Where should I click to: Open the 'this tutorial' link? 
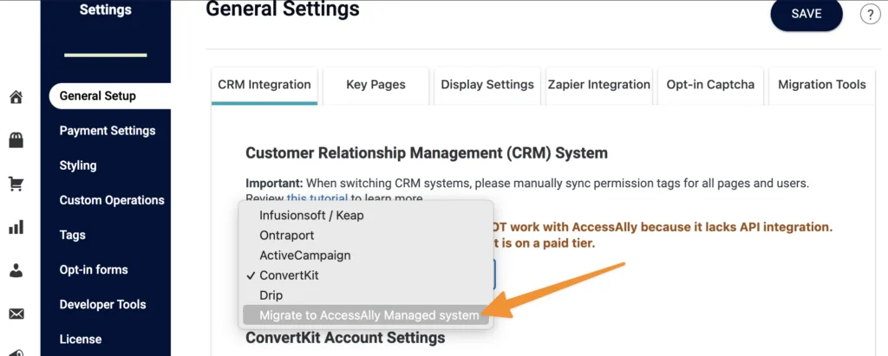pos(317,198)
